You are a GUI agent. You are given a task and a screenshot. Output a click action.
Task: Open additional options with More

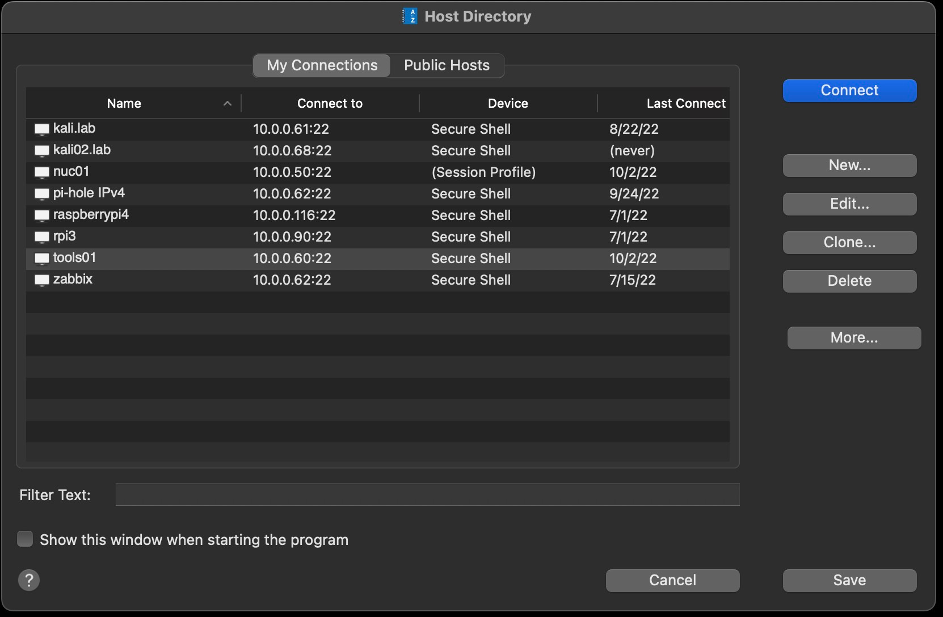point(853,337)
